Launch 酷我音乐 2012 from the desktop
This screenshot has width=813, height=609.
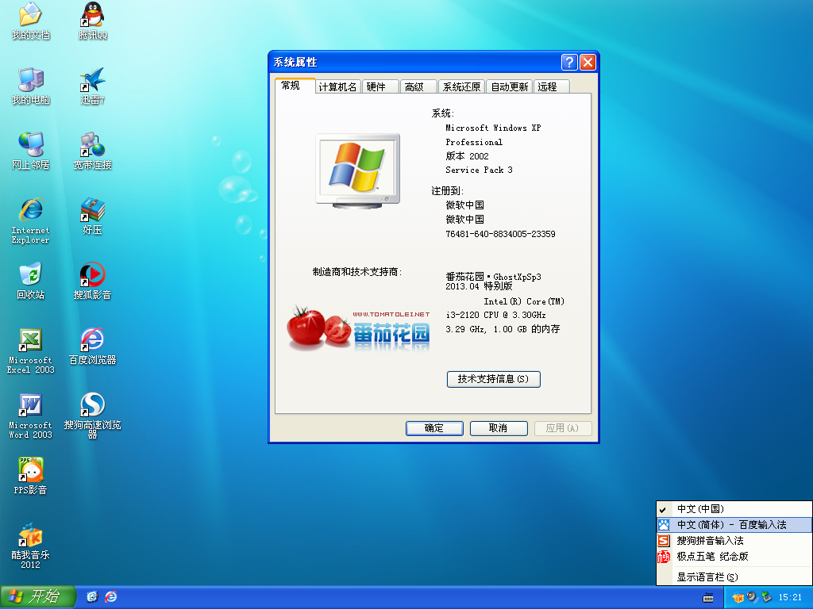[31, 546]
